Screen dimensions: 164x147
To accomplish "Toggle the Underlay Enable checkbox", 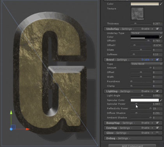I will (157, 29).
